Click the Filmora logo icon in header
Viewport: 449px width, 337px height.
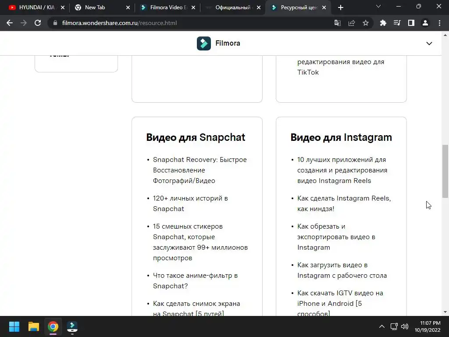(x=203, y=43)
